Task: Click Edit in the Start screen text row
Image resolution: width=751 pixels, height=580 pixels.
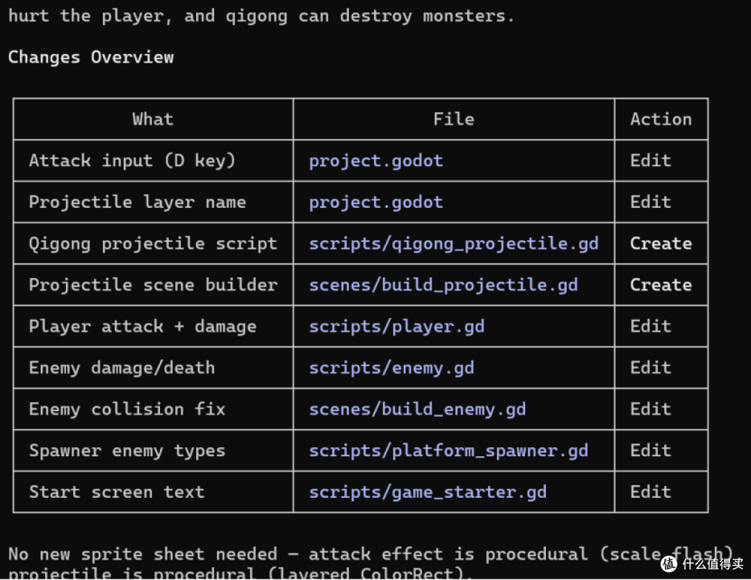Action: point(650,492)
